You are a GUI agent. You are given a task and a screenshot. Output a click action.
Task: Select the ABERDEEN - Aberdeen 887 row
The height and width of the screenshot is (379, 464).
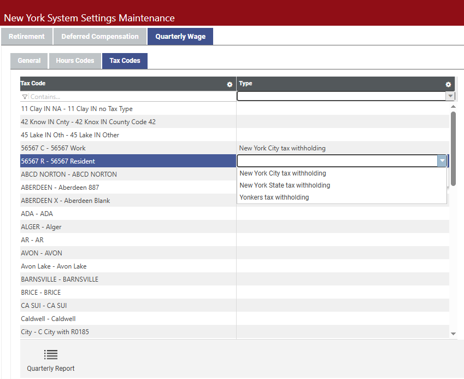click(60, 188)
